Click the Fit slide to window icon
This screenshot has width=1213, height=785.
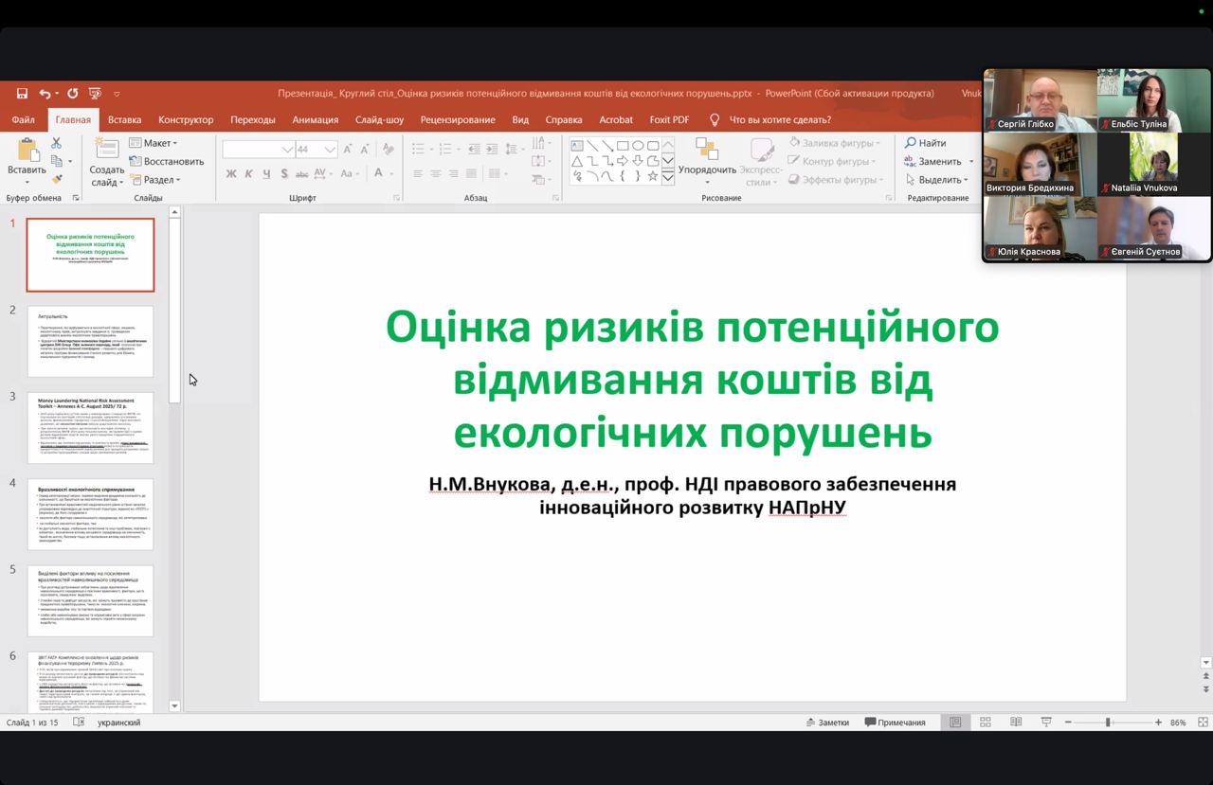tap(1204, 723)
